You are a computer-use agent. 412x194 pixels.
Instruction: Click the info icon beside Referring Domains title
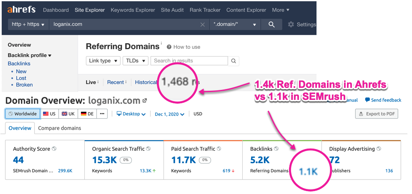tap(161, 43)
